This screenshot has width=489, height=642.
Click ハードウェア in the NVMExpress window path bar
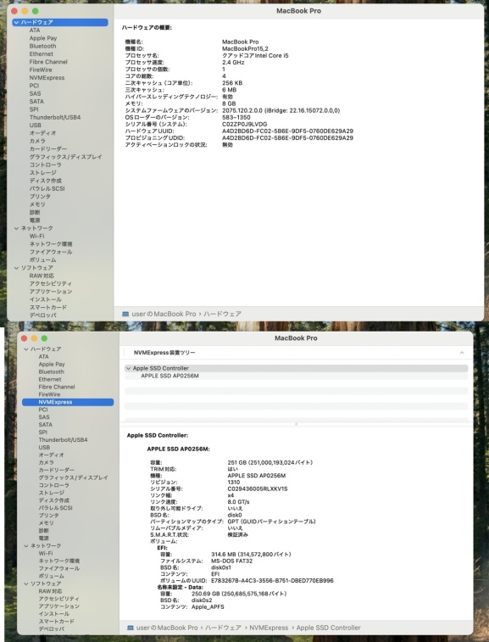pos(223,628)
